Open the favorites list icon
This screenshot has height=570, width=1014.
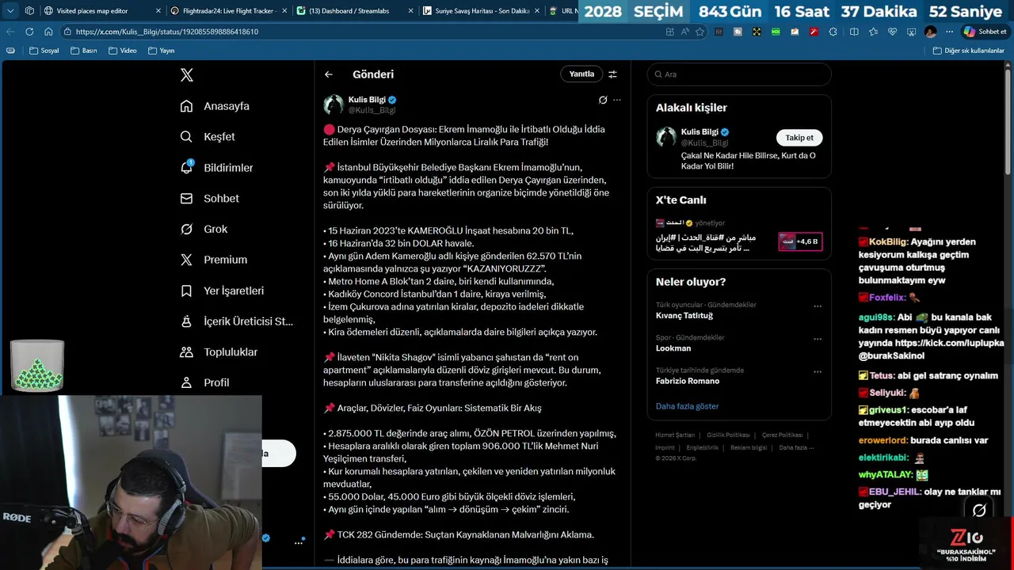pos(873,32)
